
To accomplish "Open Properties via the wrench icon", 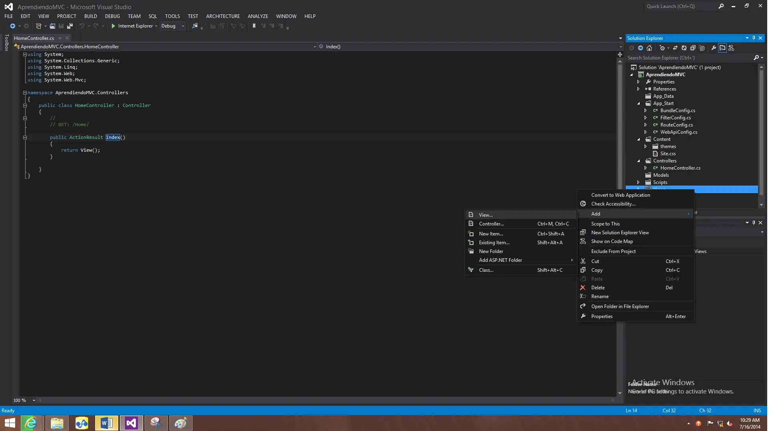I will (x=714, y=48).
